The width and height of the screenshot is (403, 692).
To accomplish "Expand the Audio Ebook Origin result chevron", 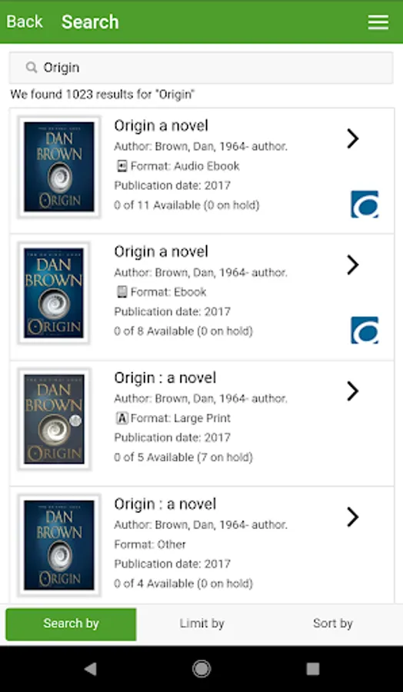I will click(x=352, y=138).
